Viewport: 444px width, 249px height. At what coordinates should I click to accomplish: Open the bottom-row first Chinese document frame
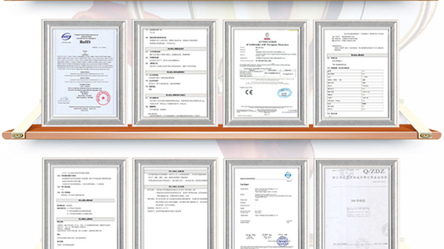(x=85, y=203)
